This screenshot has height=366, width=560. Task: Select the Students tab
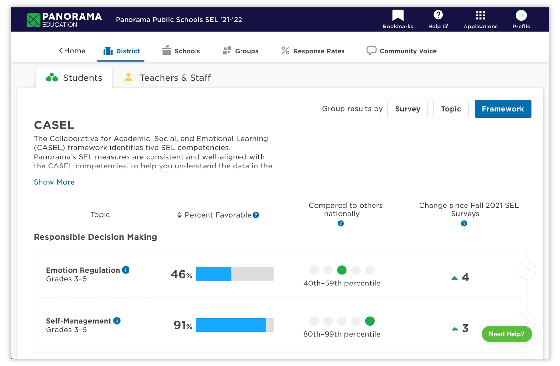coord(74,78)
